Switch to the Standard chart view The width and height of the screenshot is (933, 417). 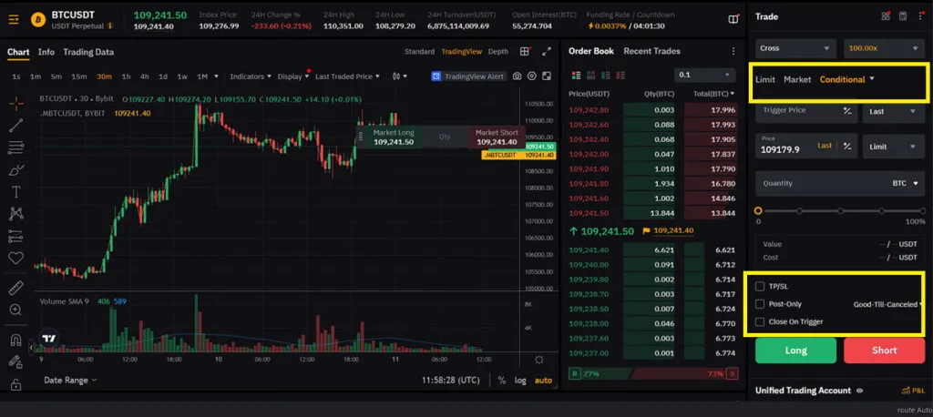(x=419, y=52)
